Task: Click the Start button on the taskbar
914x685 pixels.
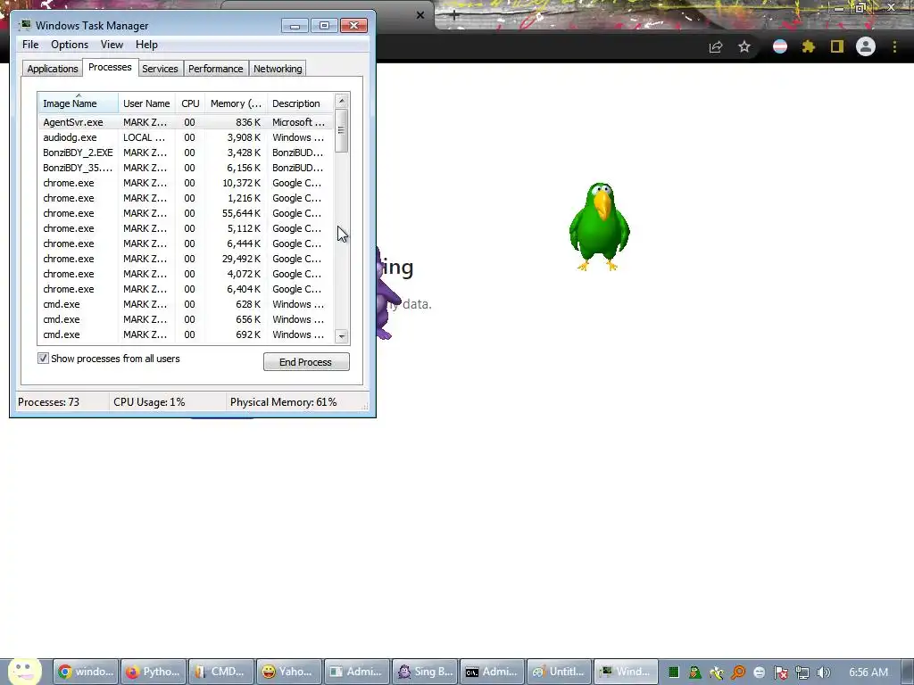Action: click(x=24, y=672)
